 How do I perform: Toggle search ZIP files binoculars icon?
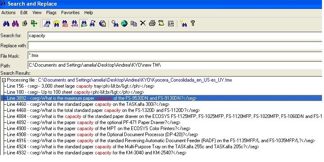click(84, 23)
